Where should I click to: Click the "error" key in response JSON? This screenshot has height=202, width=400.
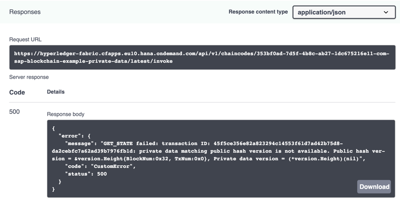[x=69, y=136]
